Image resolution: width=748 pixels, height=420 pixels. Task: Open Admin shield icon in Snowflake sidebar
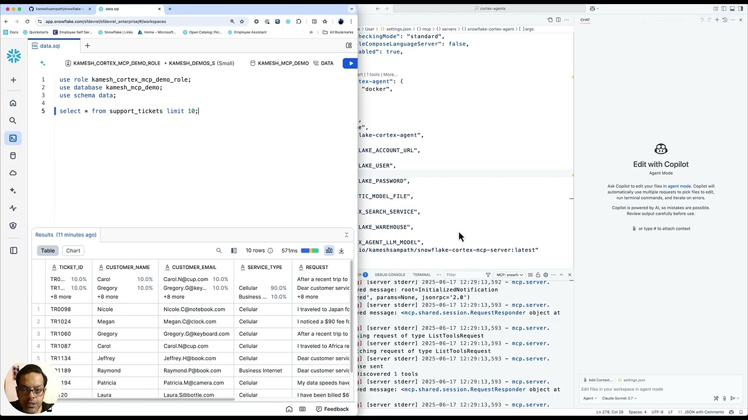13,226
